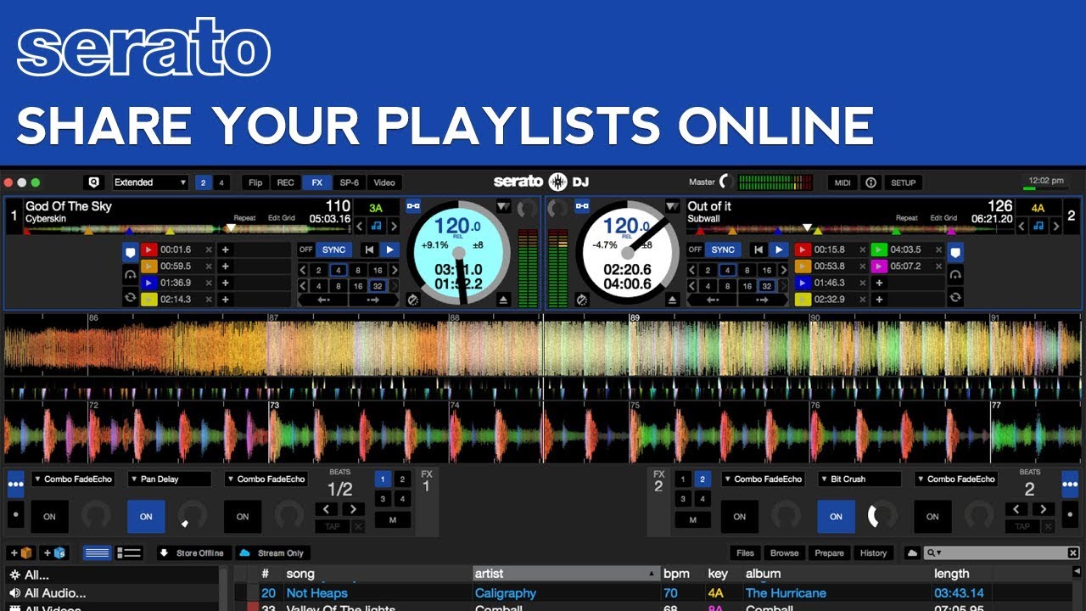Turn on last Combo FadeEcho effect in FX 2
This screenshot has width=1086, height=611.
click(x=933, y=516)
